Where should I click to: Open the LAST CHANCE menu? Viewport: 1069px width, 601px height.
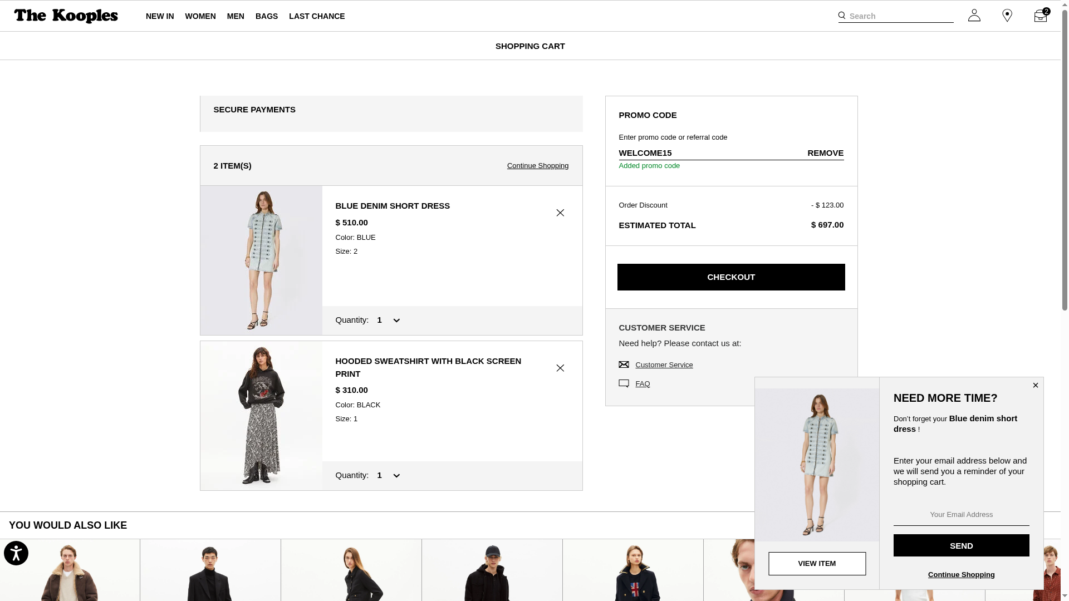point(317,16)
